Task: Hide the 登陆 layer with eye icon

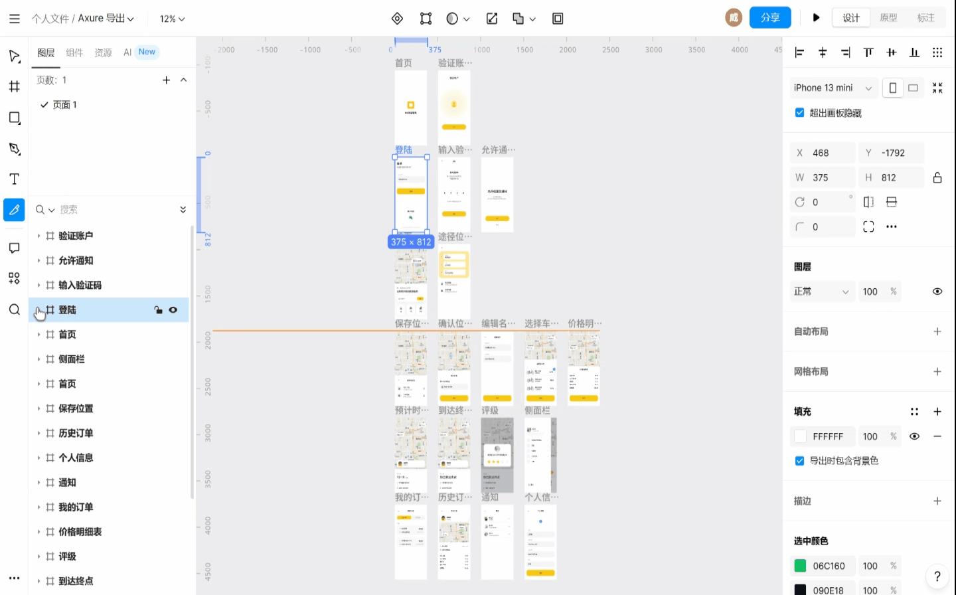Action: [x=173, y=310]
